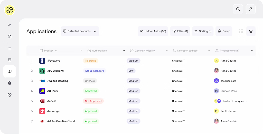263x134 pixels.
Task: Click the Detection sources header label
Action: (x=187, y=51)
